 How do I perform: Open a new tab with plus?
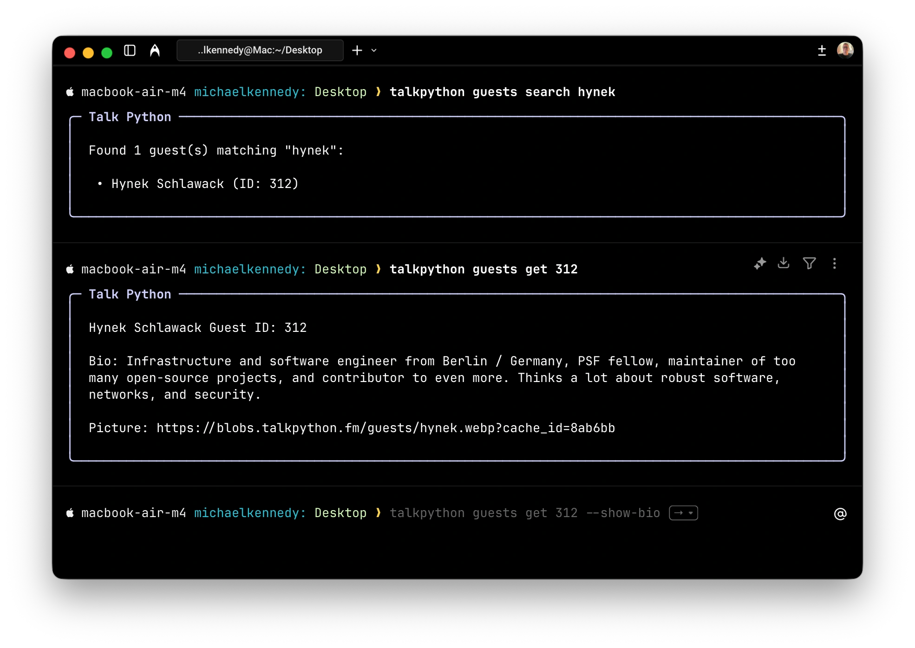coord(357,50)
